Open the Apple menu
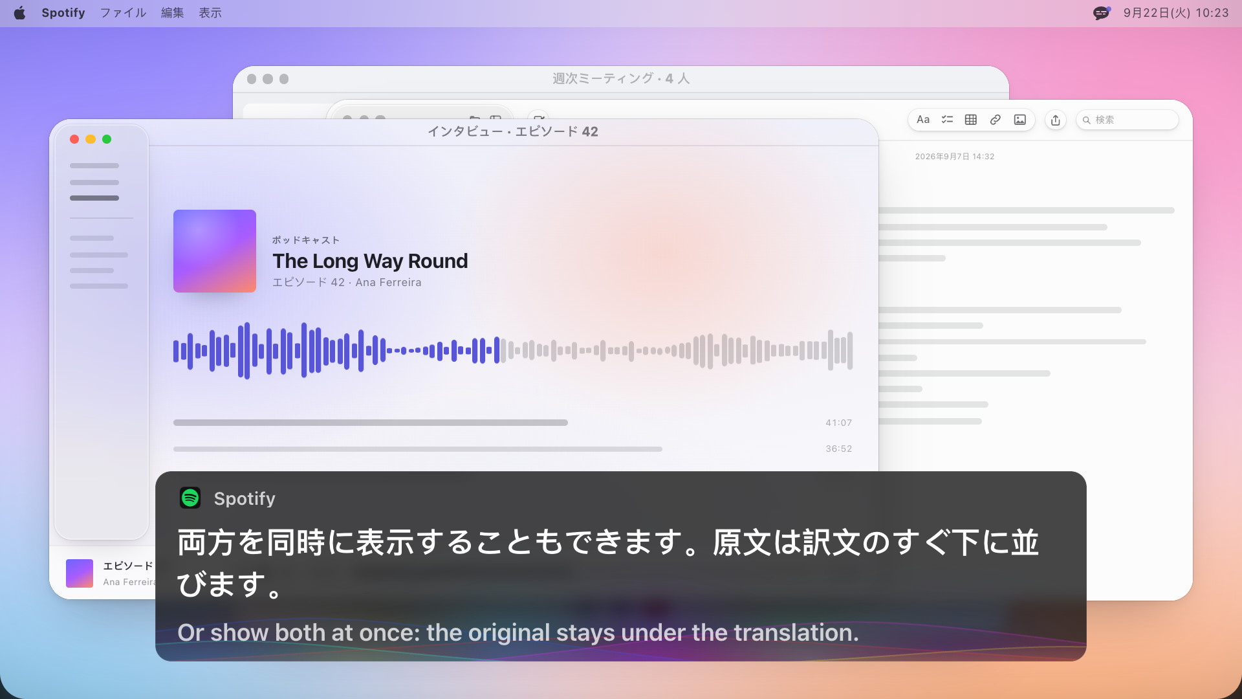Screen dimensions: 1242x699 19,13
